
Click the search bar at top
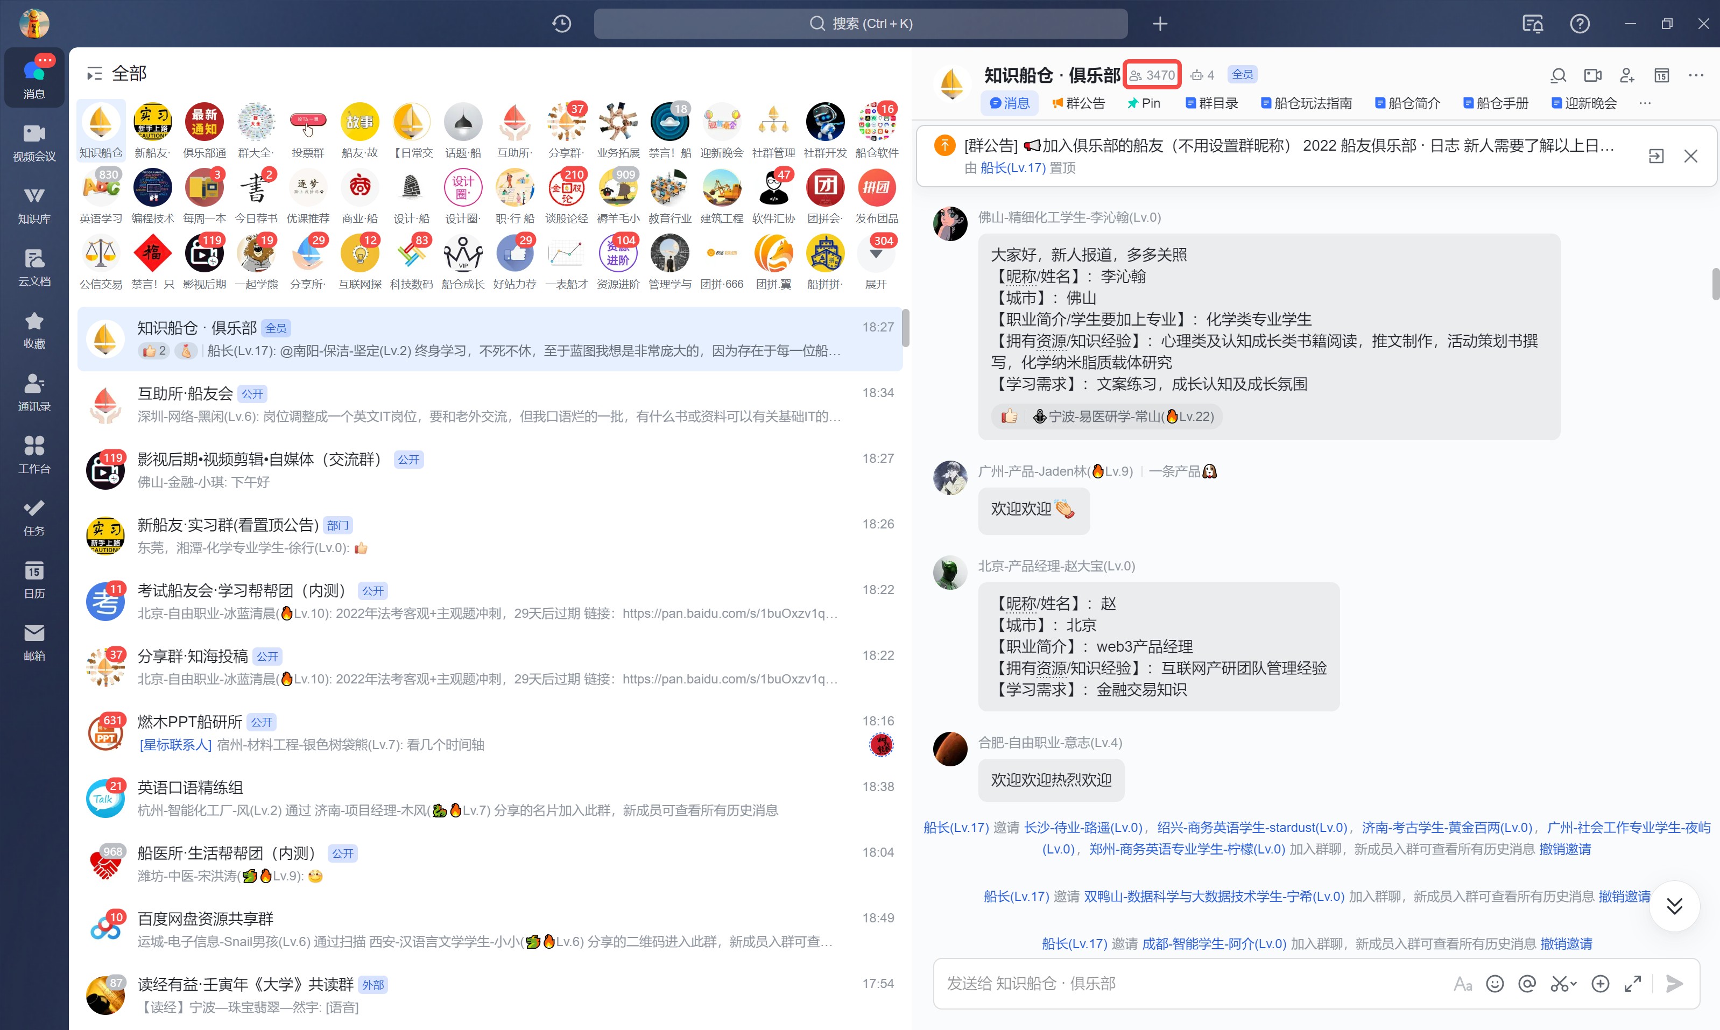pyautogui.click(x=860, y=24)
